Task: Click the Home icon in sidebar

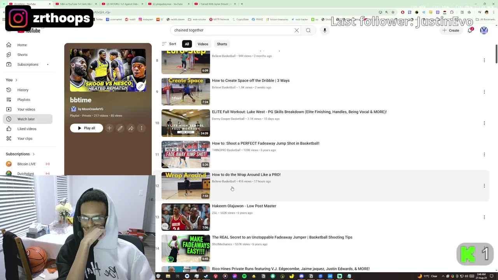Action: click(9, 45)
